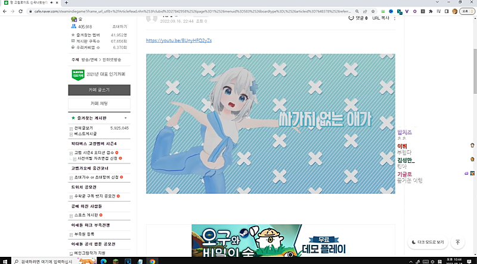The width and height of the screenshot is (477, 264).
Task: Open the green extension icon
Action: 383,11
